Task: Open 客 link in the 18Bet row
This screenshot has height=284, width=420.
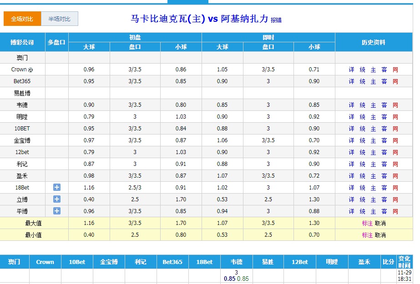Action: [385, 188]
